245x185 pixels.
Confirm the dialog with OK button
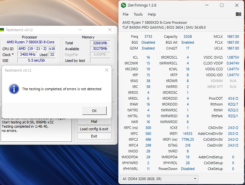click(x=94, y=111)
